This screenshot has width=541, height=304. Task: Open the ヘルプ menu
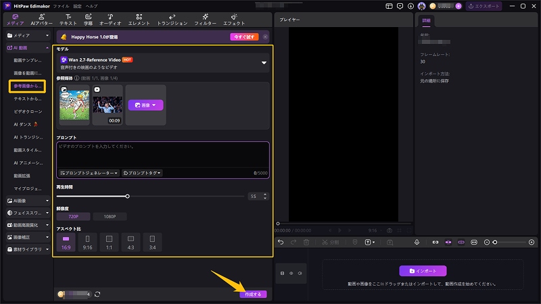click(x=92, y=6)
